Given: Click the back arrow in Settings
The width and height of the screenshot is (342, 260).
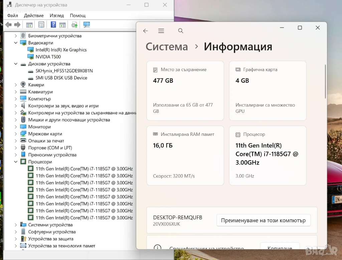Looking at the screenshot, I should [145, 31].
